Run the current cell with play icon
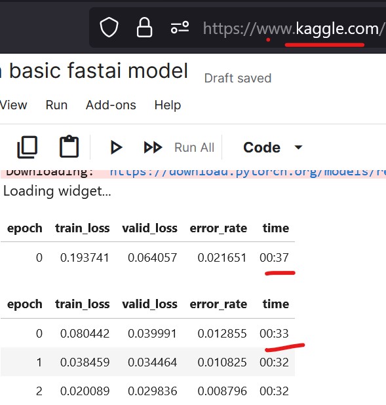Viewport: 386px width, 405px height. 116,147
